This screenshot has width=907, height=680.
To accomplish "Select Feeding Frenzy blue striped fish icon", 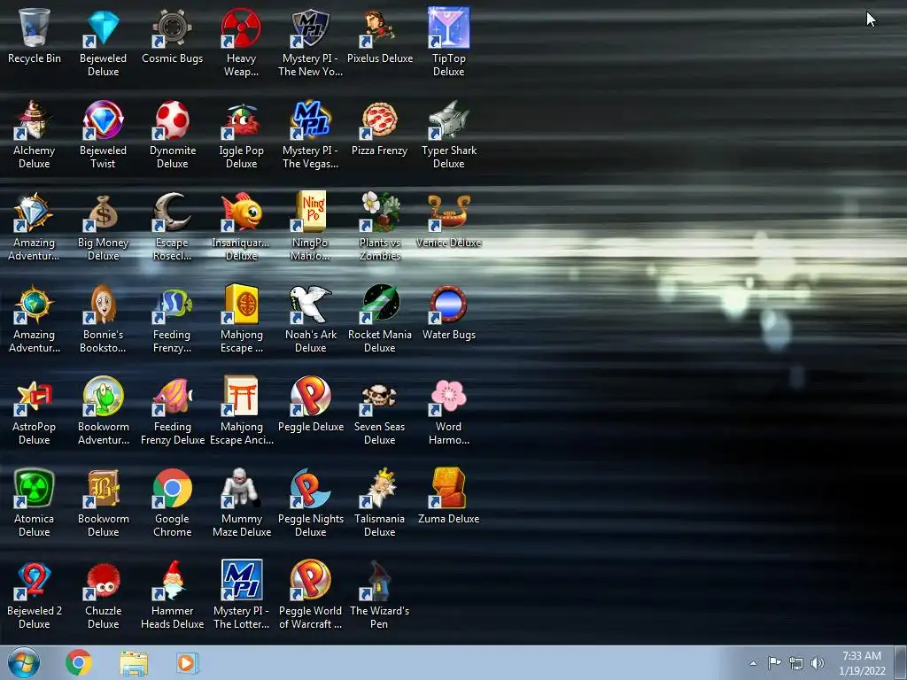I will [x=173, y=304].
